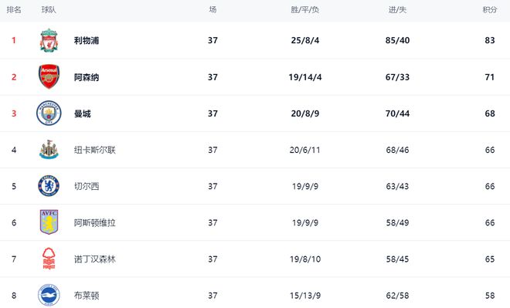510x308 pixels.
Task: Open the 阿森纳 team name link
Action: [87, 77]
